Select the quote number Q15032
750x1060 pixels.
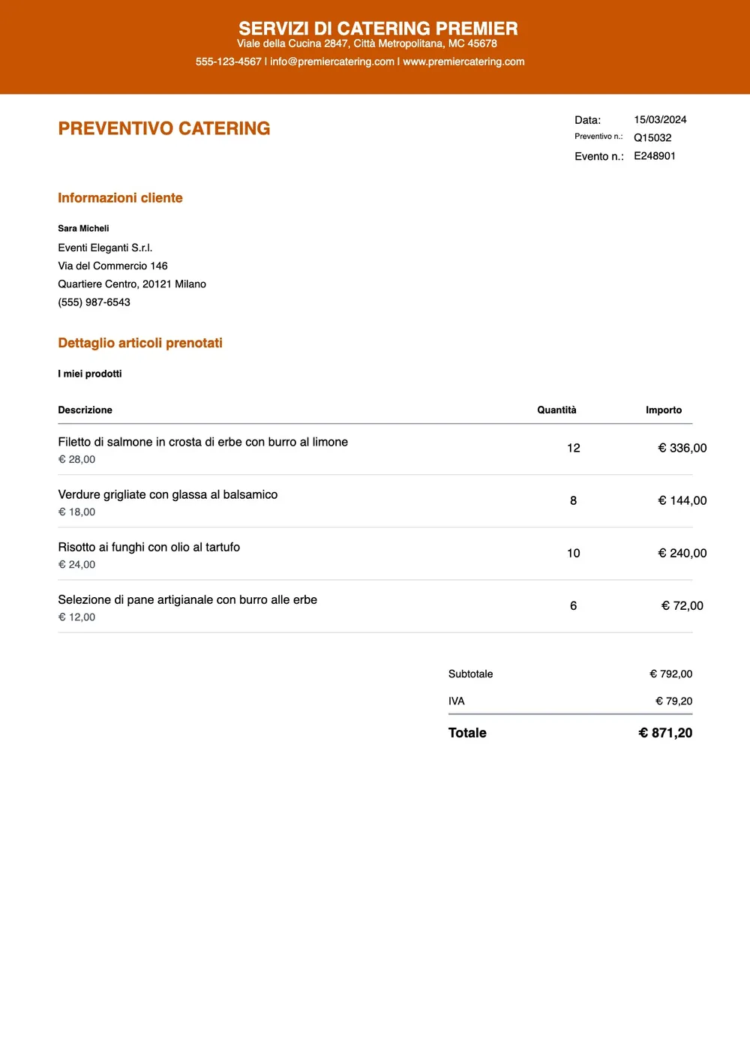pyautogui.click(x=652, y=137)
